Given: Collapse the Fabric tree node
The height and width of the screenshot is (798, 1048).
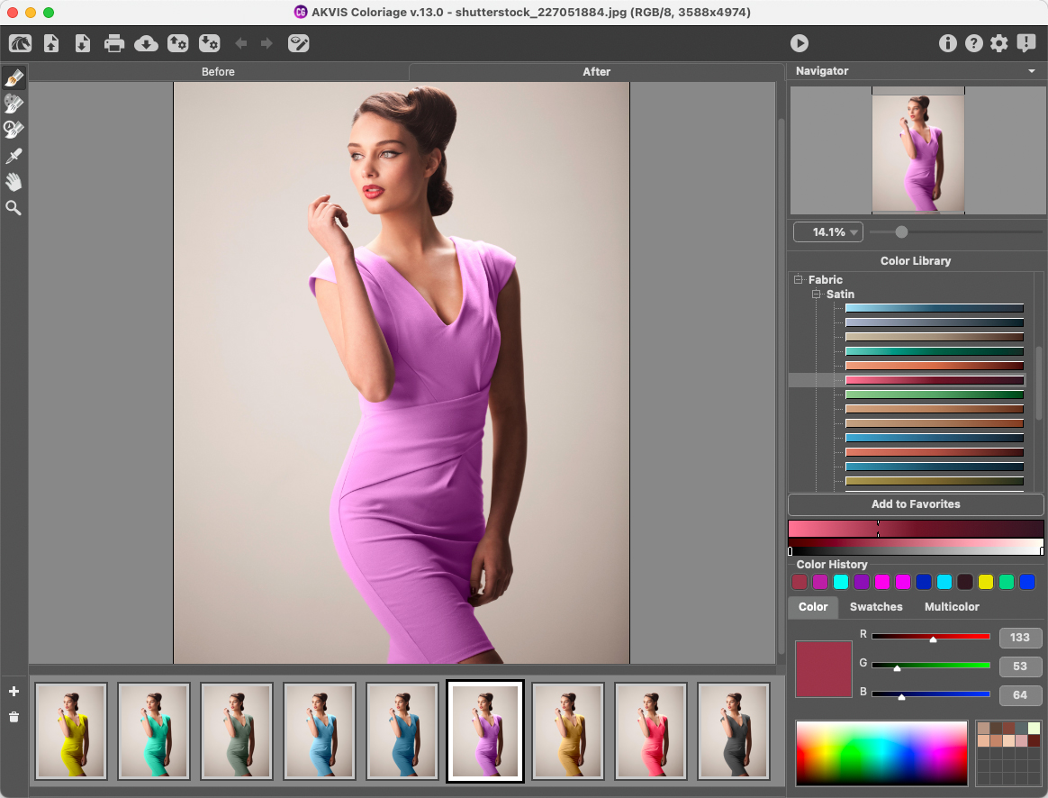Looking at the screenshot, I should 798,280.
